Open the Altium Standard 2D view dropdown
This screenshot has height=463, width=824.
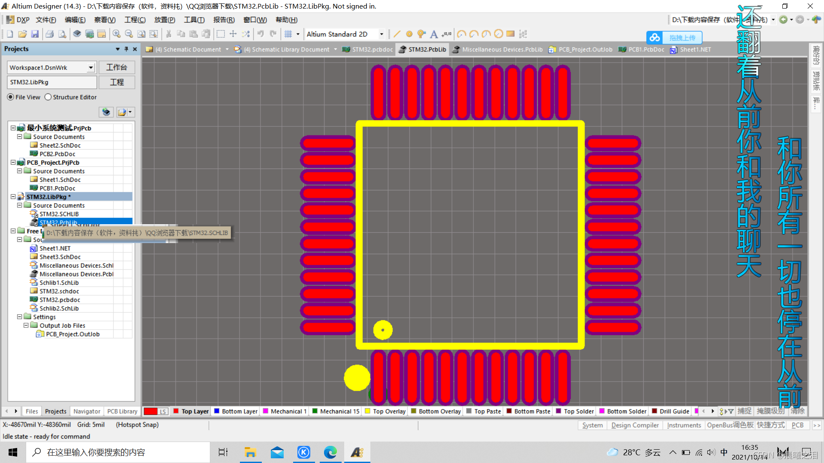381,34
